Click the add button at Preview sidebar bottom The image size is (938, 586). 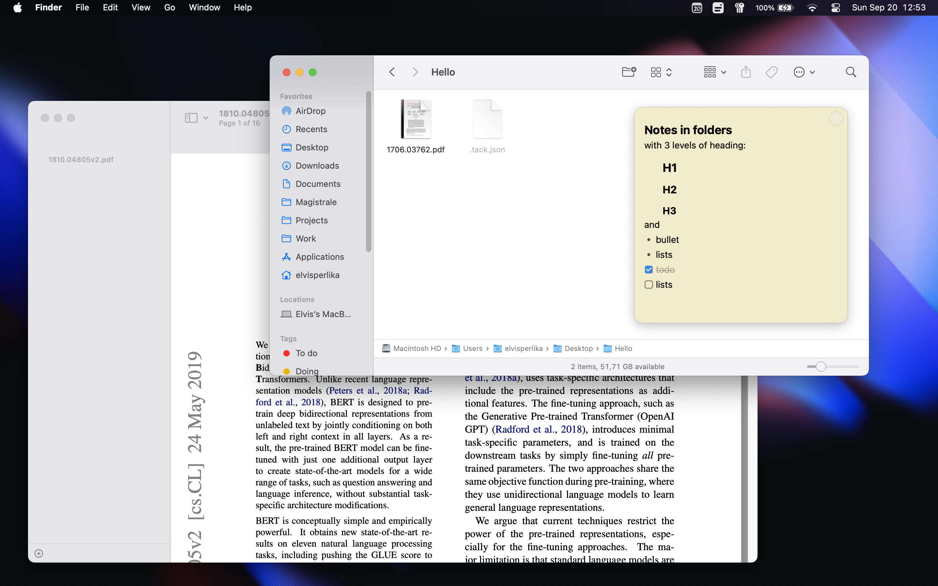pyautogui.click(x=39, y=553)
